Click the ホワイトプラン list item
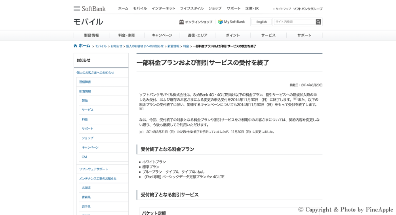396x215 pixels. (154, 162)
